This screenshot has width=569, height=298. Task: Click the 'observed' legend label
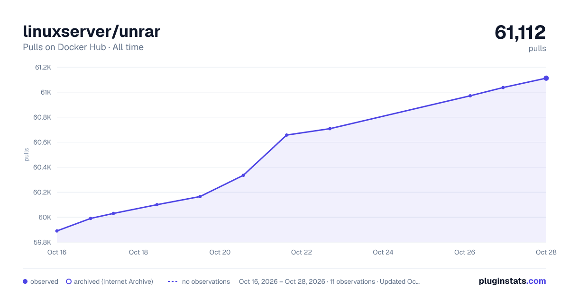point(44,281)
